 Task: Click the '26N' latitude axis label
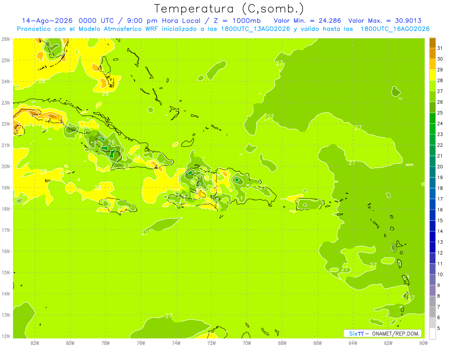5,39
